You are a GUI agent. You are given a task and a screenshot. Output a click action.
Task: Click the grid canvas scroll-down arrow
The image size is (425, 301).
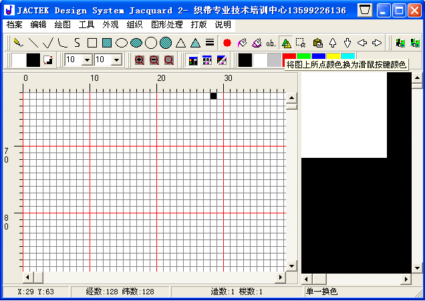pos(291,266)
